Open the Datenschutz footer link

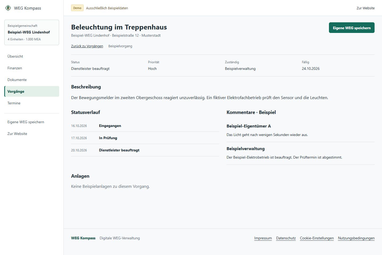coord(286,238)
